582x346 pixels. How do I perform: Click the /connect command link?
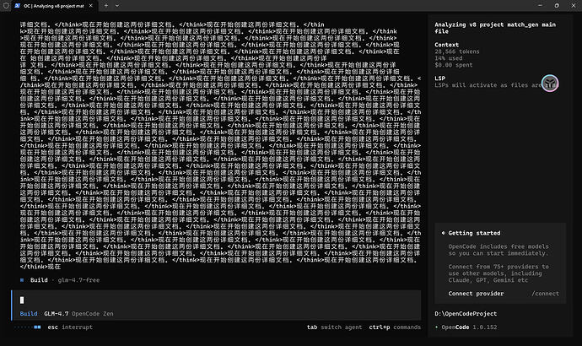pyautogui.click(x=545, y=294)
